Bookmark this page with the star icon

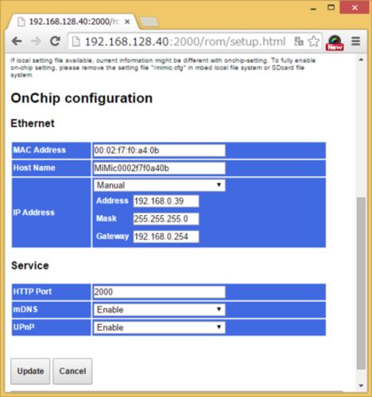(314, 41)
